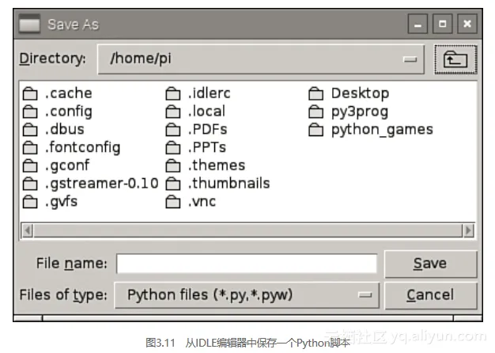This screenshot has width=495, height=353.
Task: Select the .thumbnails folder name
Action: point(229,184)
